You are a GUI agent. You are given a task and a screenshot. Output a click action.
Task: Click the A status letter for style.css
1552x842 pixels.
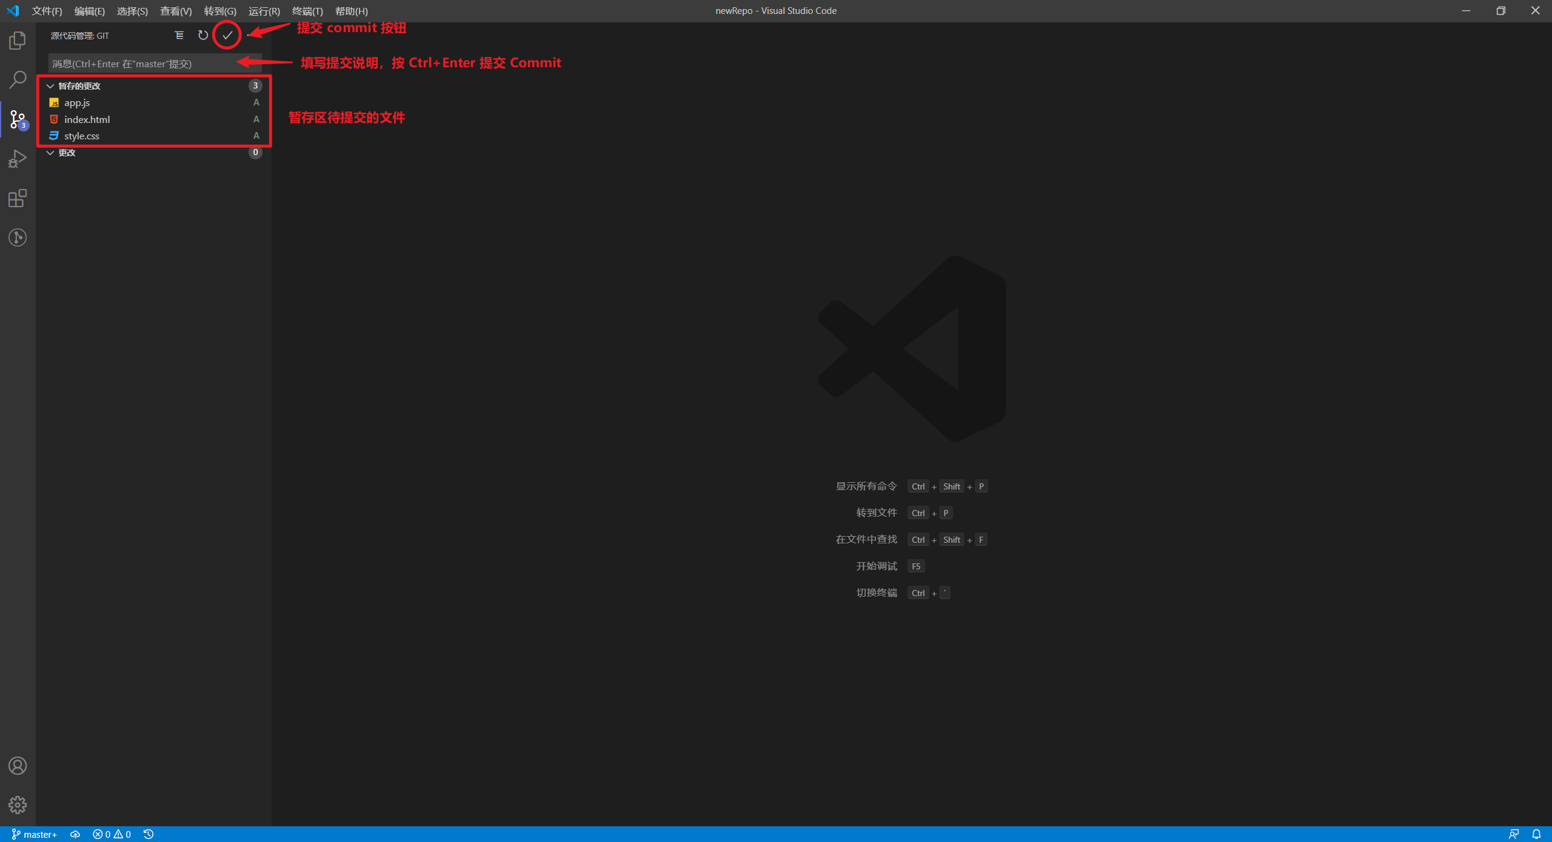(256, 136)
